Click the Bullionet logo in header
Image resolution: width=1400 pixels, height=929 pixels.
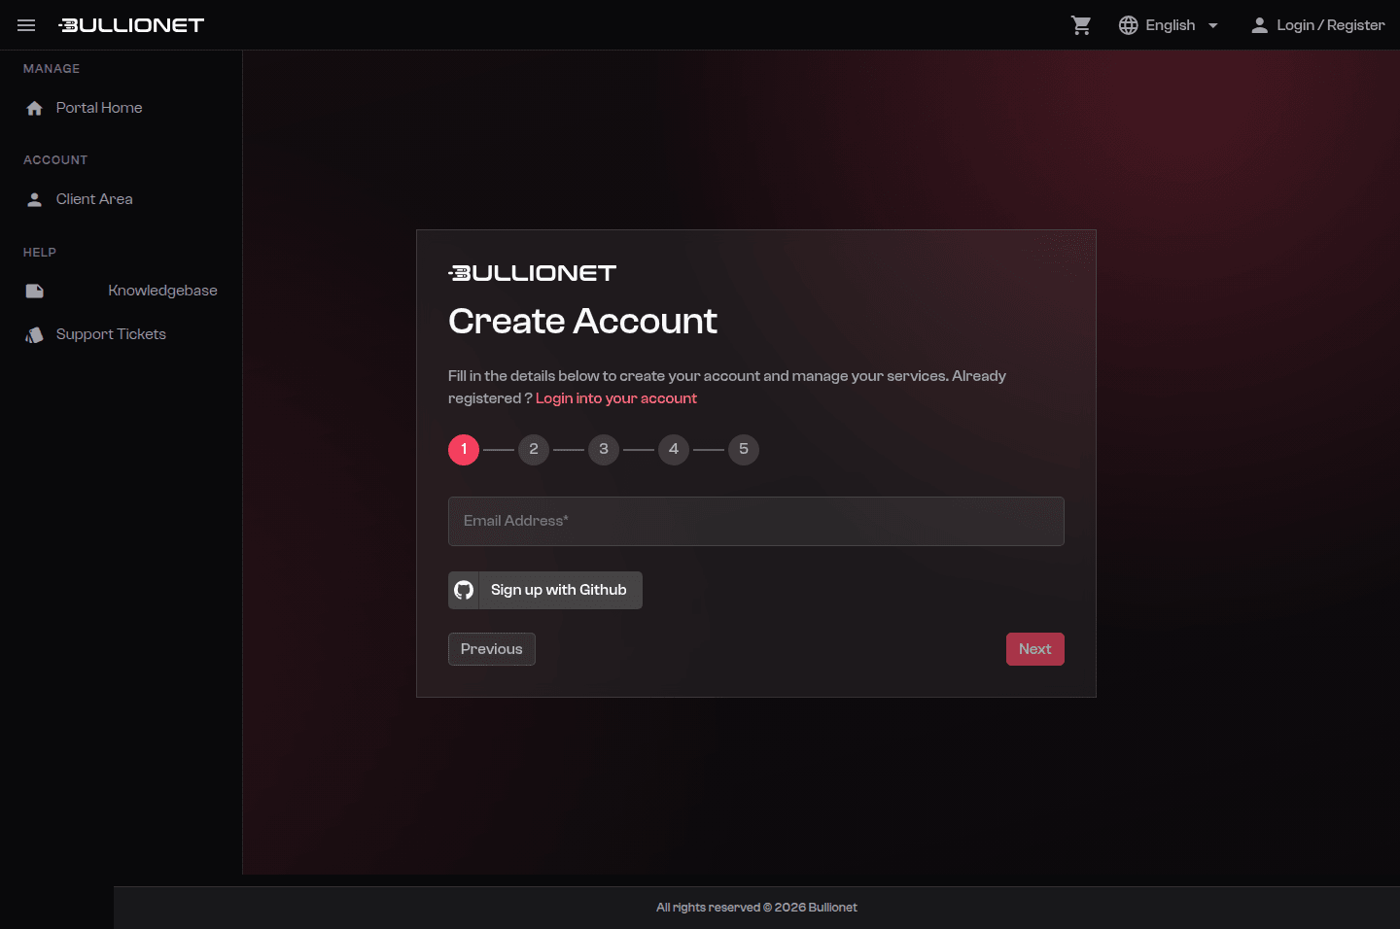click(x=131, y=25)
